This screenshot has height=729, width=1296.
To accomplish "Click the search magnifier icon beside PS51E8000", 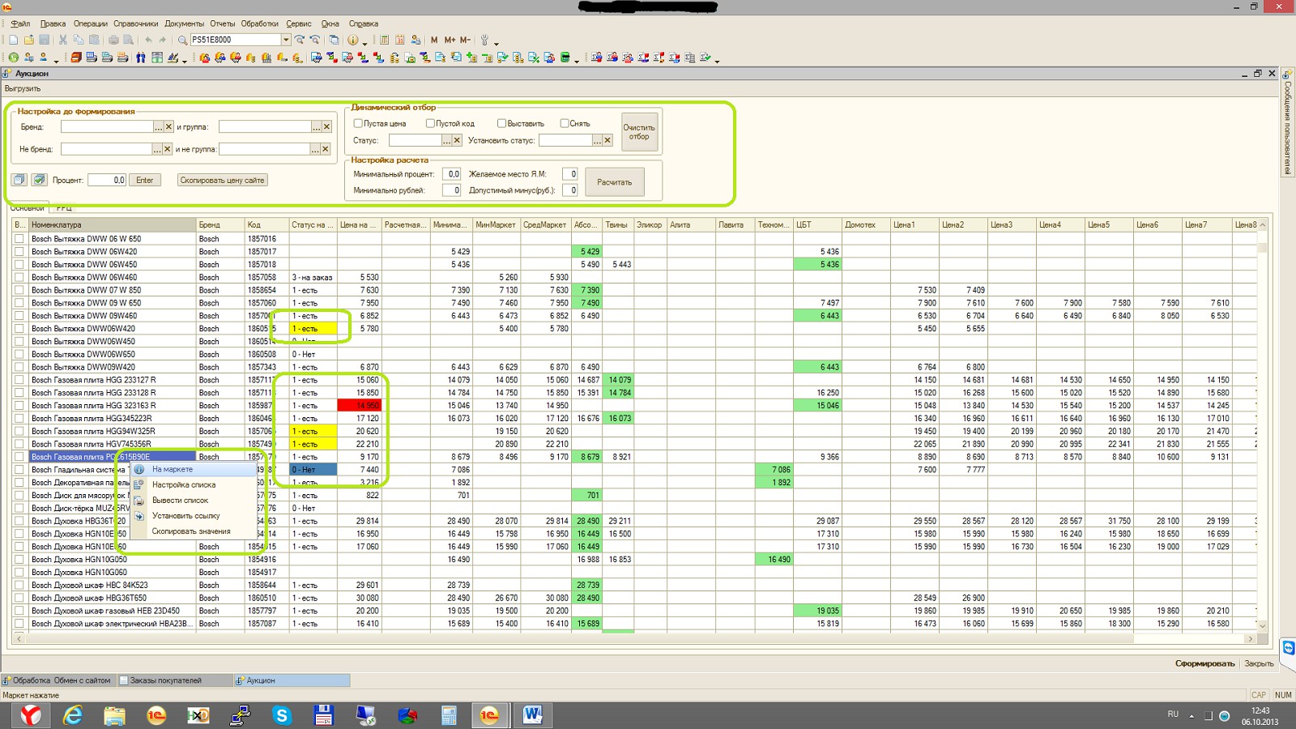I will 182,40.
